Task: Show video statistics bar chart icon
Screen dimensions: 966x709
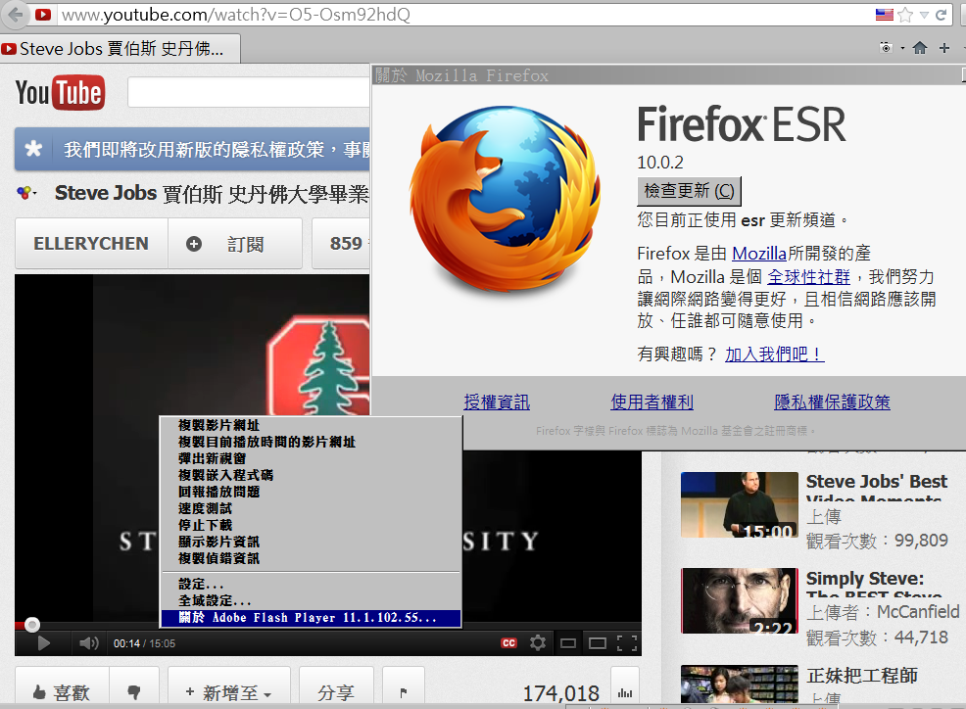Action: click(x=625, y=692)
